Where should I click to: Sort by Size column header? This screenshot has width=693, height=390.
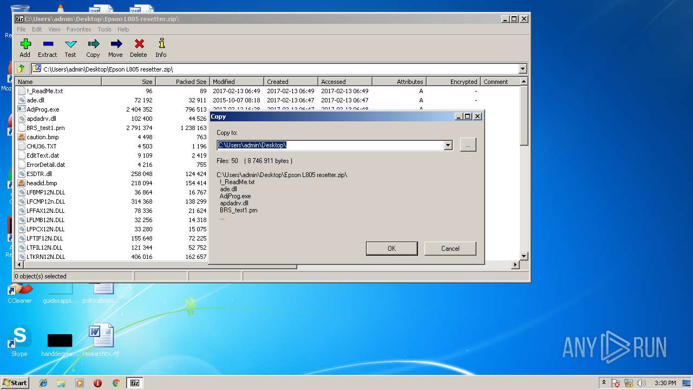(128, 82)
